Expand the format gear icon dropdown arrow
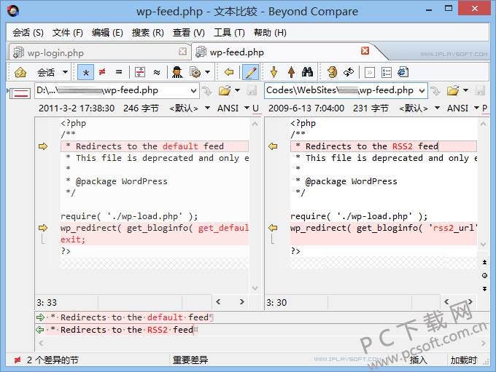Image resolution: width=496 pixels, height=372 pixels. pos(207,72)
